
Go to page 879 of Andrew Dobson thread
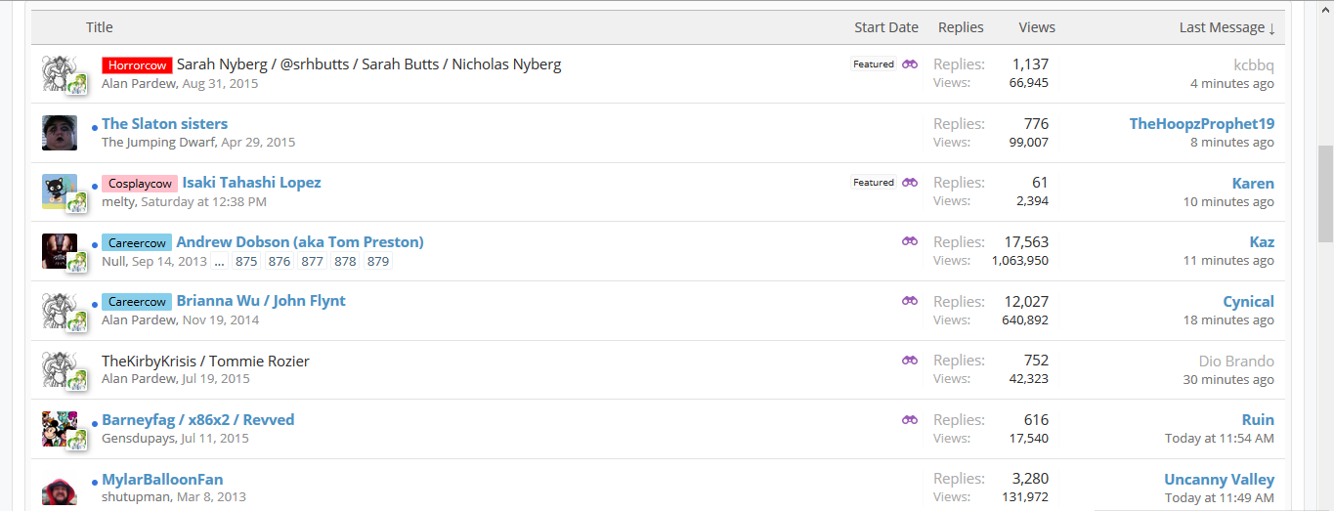[378, 262]
